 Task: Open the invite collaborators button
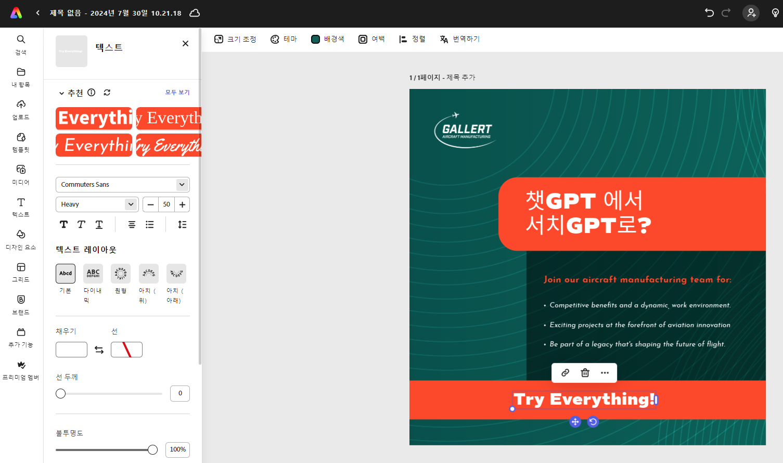coord(751,13)
